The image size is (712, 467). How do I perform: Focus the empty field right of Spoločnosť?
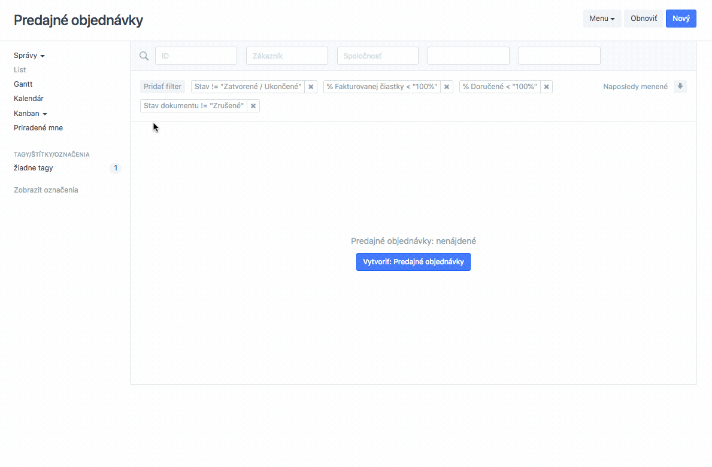(x=469, y=56)
